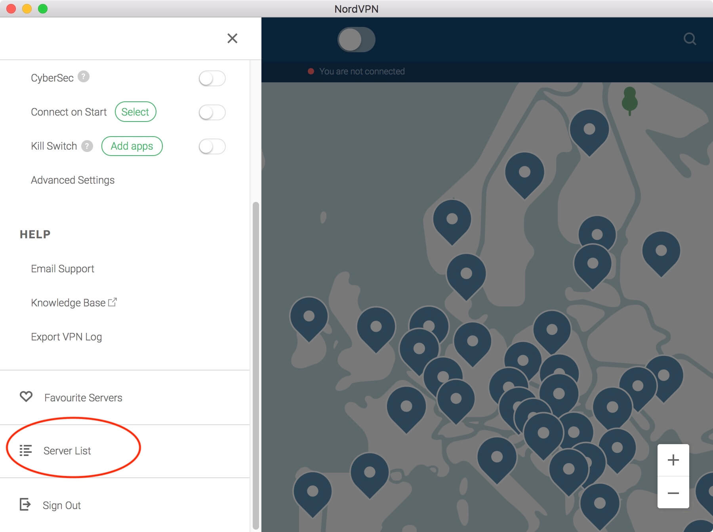This screenshot has width=713, height=532.
Task: Toggle the CyberSec switch
Action: pos(212,78)
